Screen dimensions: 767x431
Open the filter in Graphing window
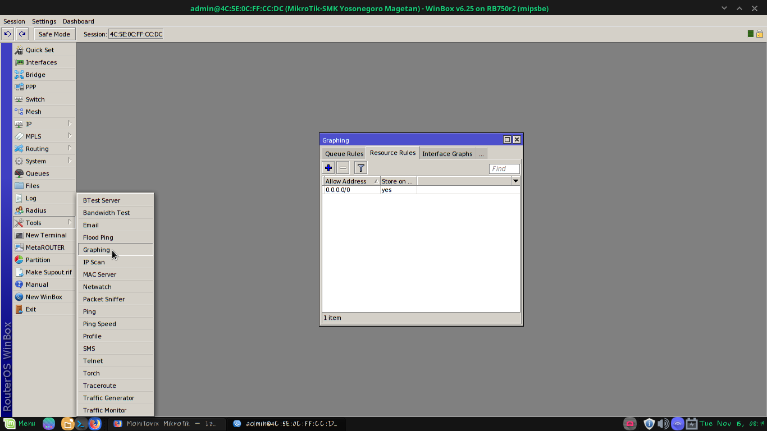click(360, 168)
